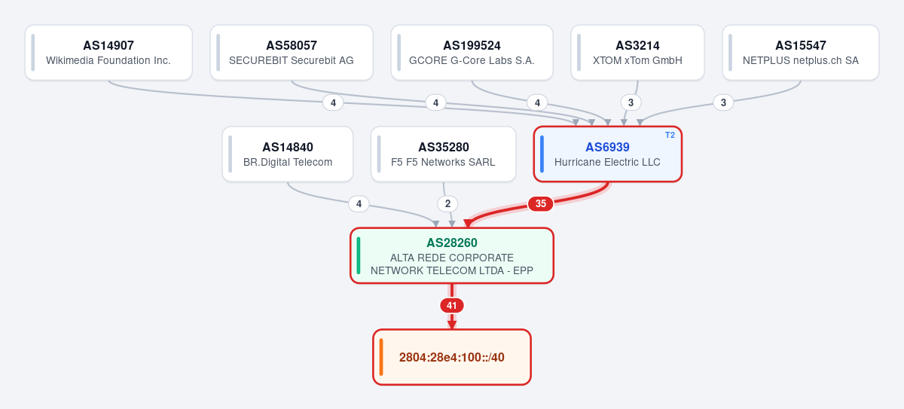This screenshot has width=904, height=409.
Task: Select the AS15547 NETPLUS node
Action: point(801,53)
